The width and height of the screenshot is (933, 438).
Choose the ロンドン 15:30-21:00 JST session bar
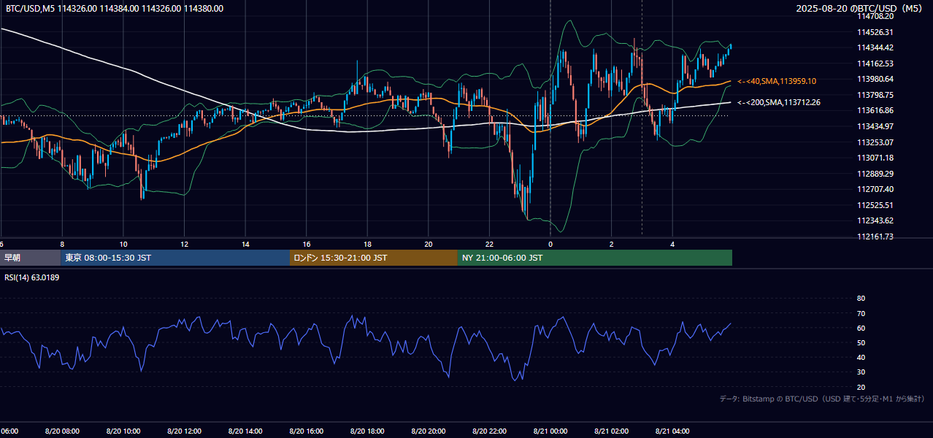374,258
